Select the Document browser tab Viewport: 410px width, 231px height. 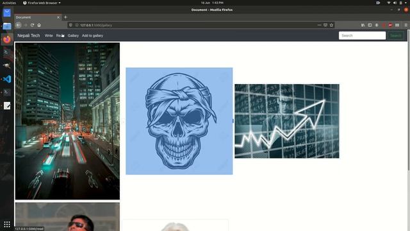[38, 17]
